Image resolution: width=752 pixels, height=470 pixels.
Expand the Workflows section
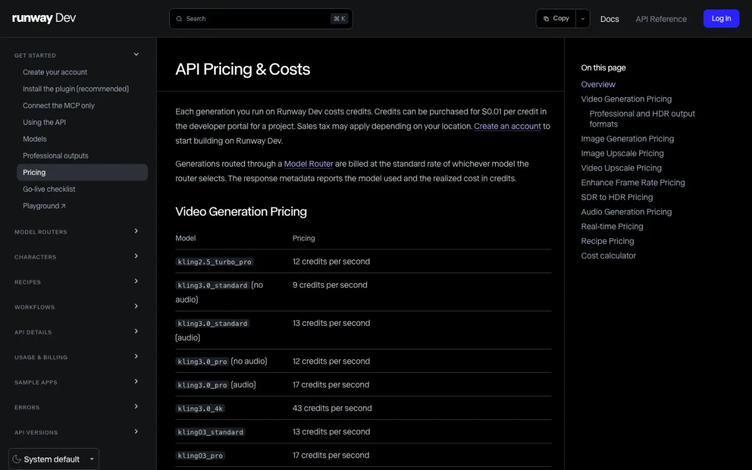pos(137,306)
